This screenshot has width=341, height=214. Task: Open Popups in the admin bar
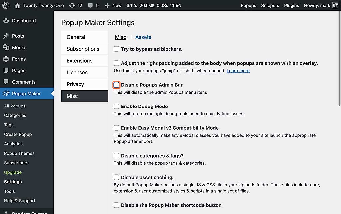(x=248, y=5)
